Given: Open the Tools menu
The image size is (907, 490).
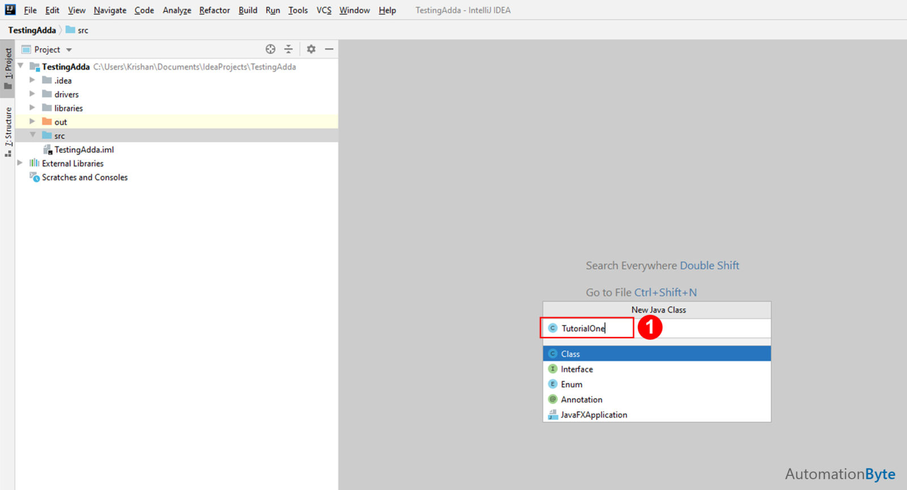Looking at the screenshot, I should [298, 10].
